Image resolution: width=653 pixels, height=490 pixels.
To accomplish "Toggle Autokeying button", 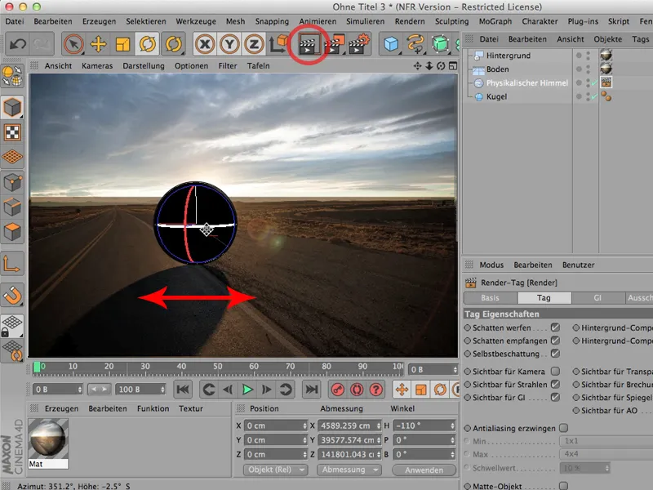I will pos(357,390).
